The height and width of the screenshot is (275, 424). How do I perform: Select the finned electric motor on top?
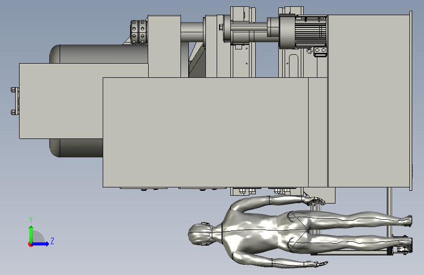click(x=311, y=32)
